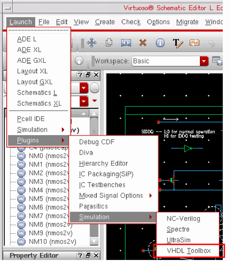231x261 pixels.
Task: Open Pcell IDE from Launch menu
Action: pos(39,119)
